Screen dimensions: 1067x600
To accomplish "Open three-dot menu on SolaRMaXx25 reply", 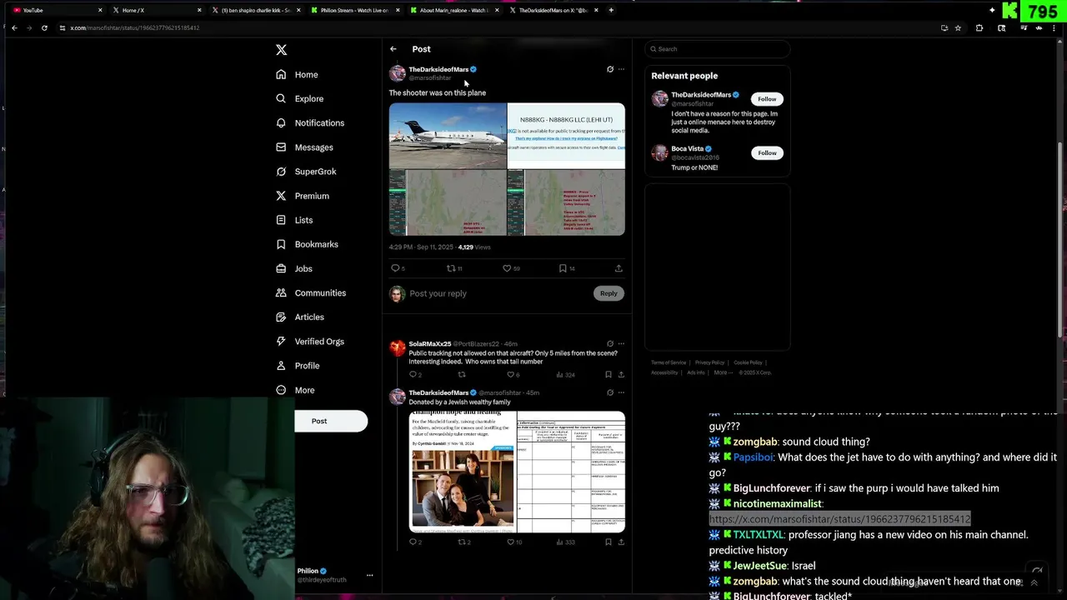I will [x=621, y=343].
